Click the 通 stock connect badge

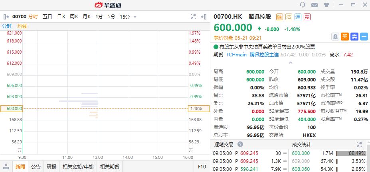point(298,17)
